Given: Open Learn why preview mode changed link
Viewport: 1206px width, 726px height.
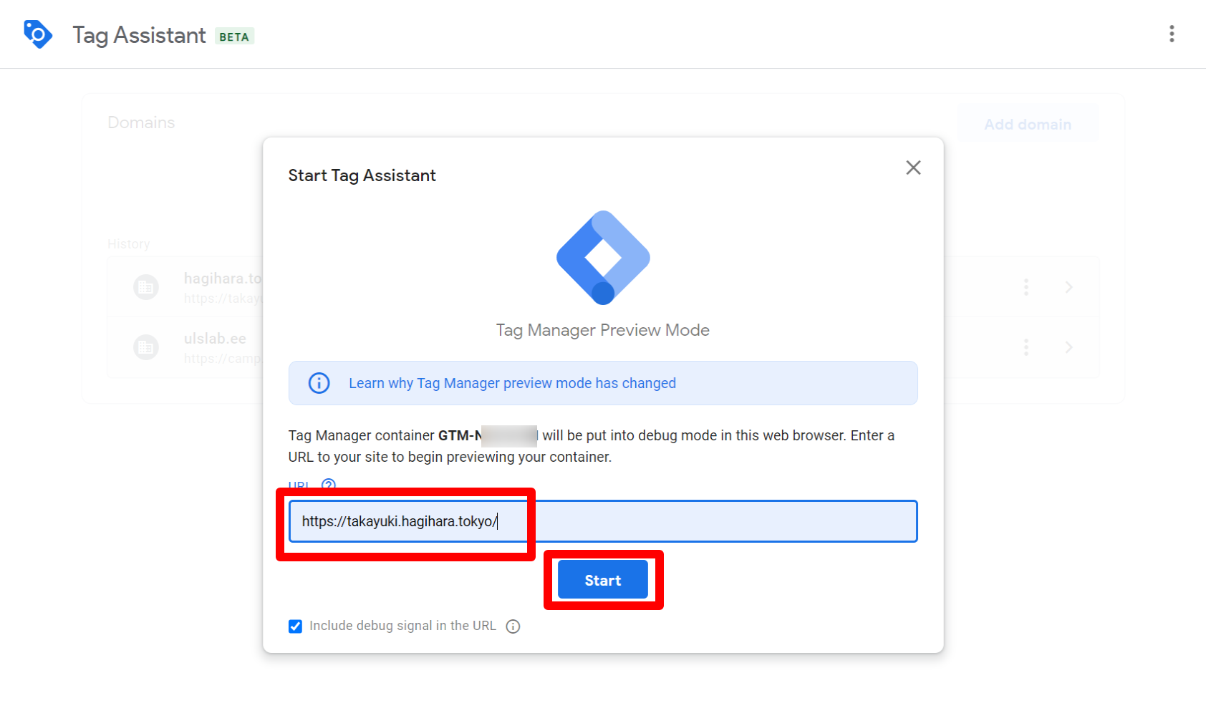Looking at the screenshot, I should pyautogui.click(x=512, y=383).
